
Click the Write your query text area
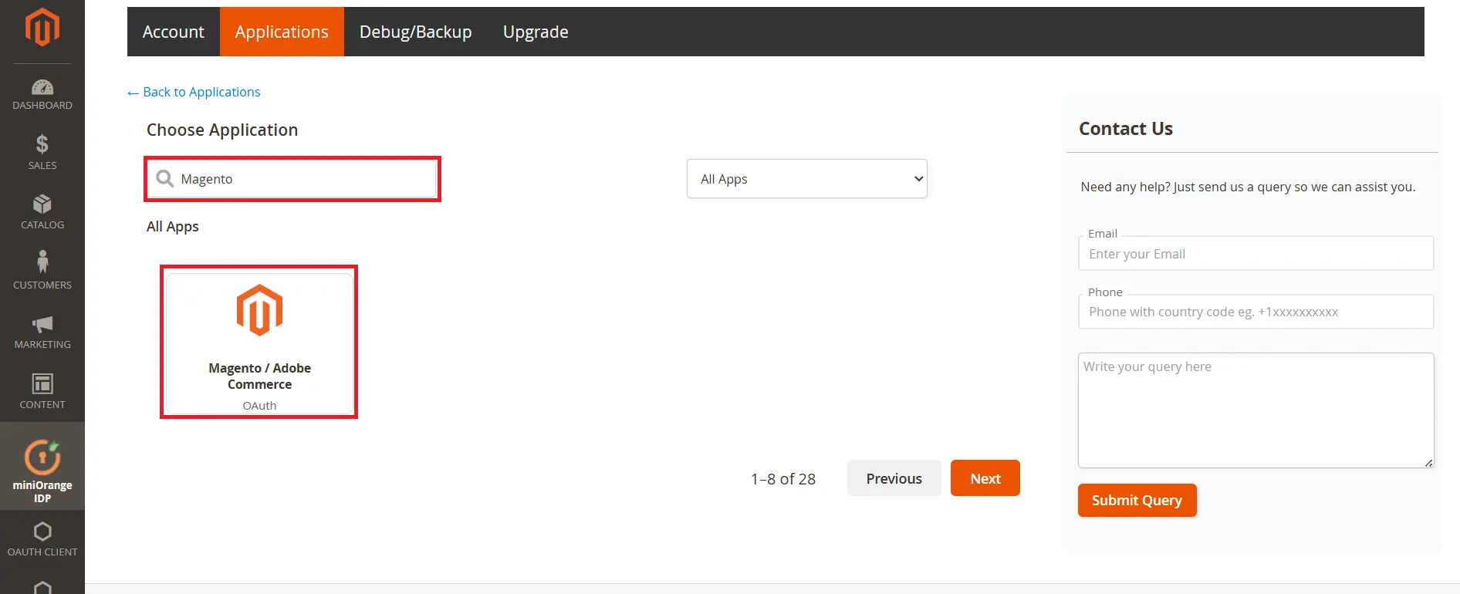(x=1256, y=410)
